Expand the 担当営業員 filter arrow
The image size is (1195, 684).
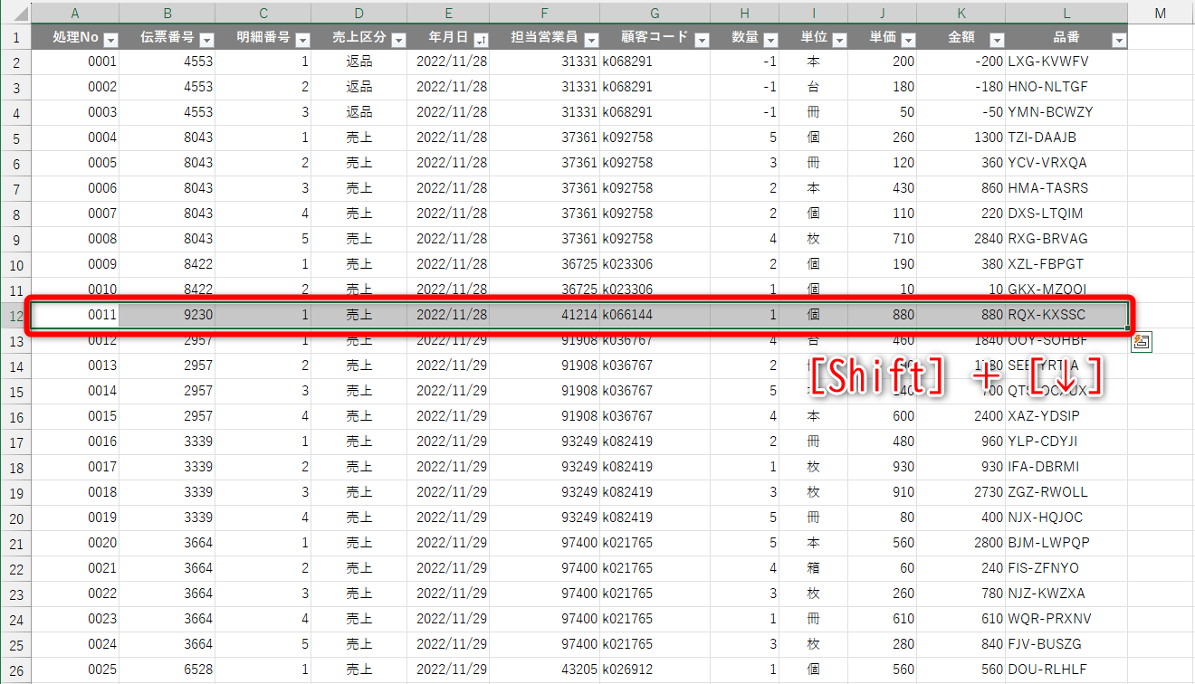(x=590, y=40)
